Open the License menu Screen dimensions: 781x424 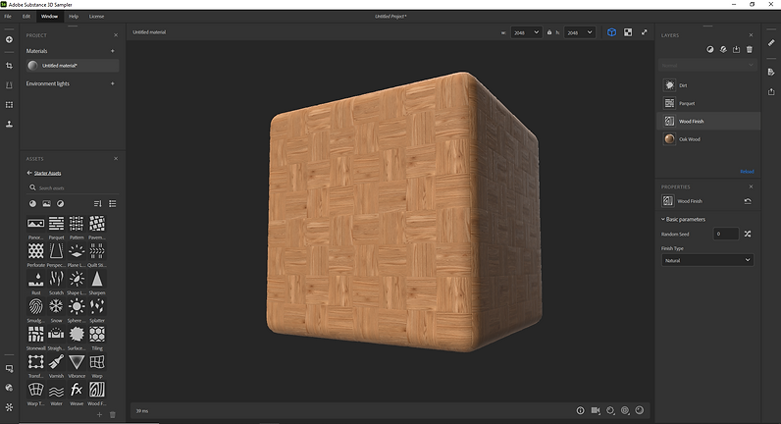click(x=96, y=17)
